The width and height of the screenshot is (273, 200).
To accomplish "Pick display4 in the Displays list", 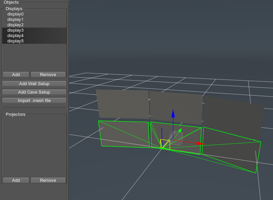I will tap(15, 36).
